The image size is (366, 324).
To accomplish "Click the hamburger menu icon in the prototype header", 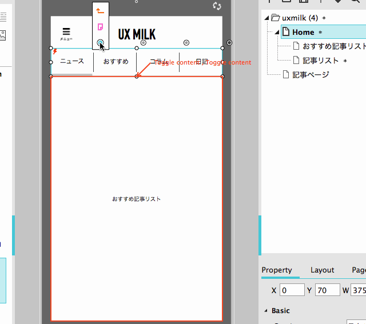I will pyautogui.click(x=66, y=32).
